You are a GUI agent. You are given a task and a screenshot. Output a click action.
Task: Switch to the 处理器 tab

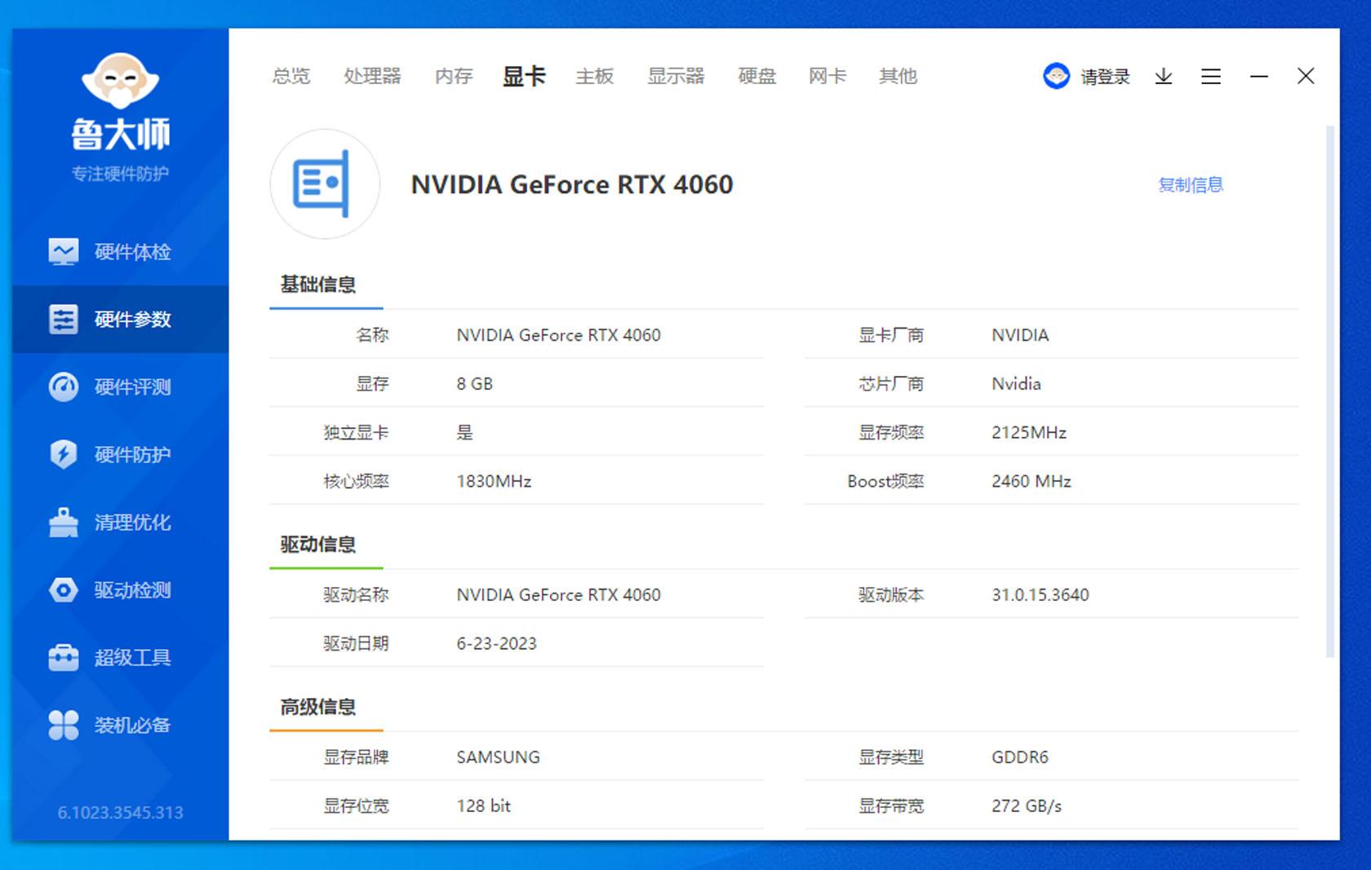pos(372,76)
